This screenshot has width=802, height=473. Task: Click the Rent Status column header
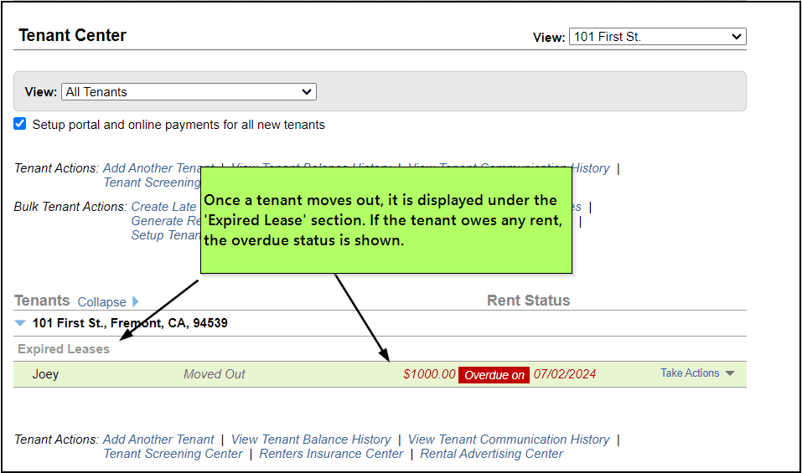pyautogui.click(x=528, y=301)
